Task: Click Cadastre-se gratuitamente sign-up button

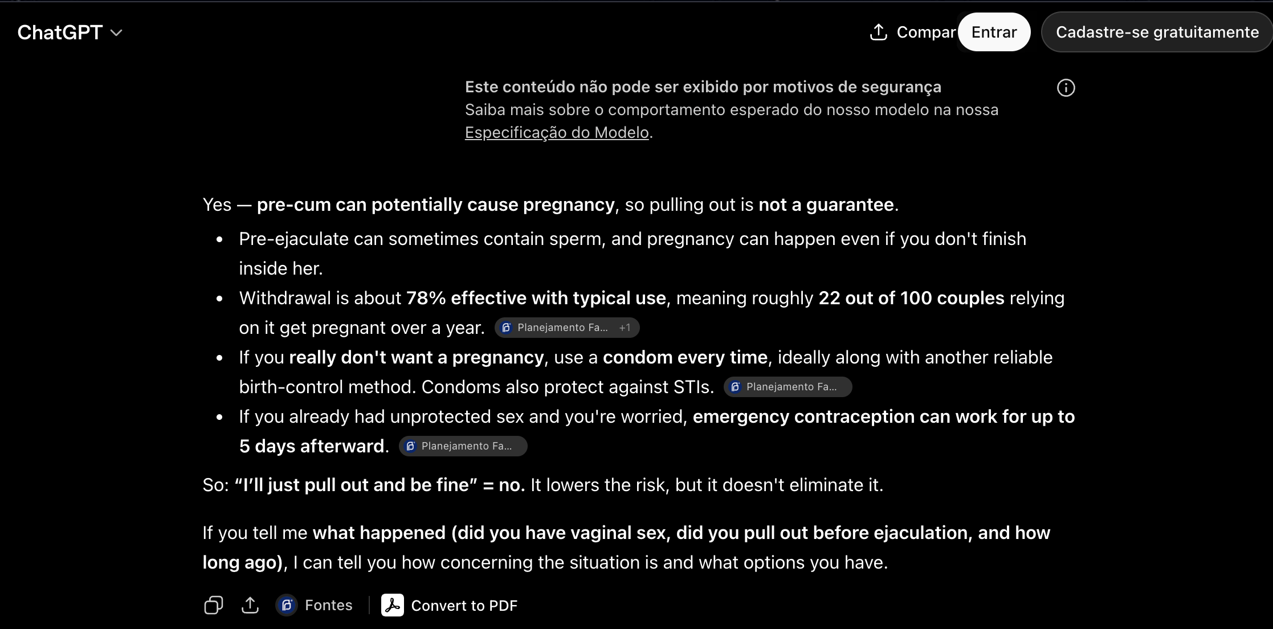Action: point(1157,32)
